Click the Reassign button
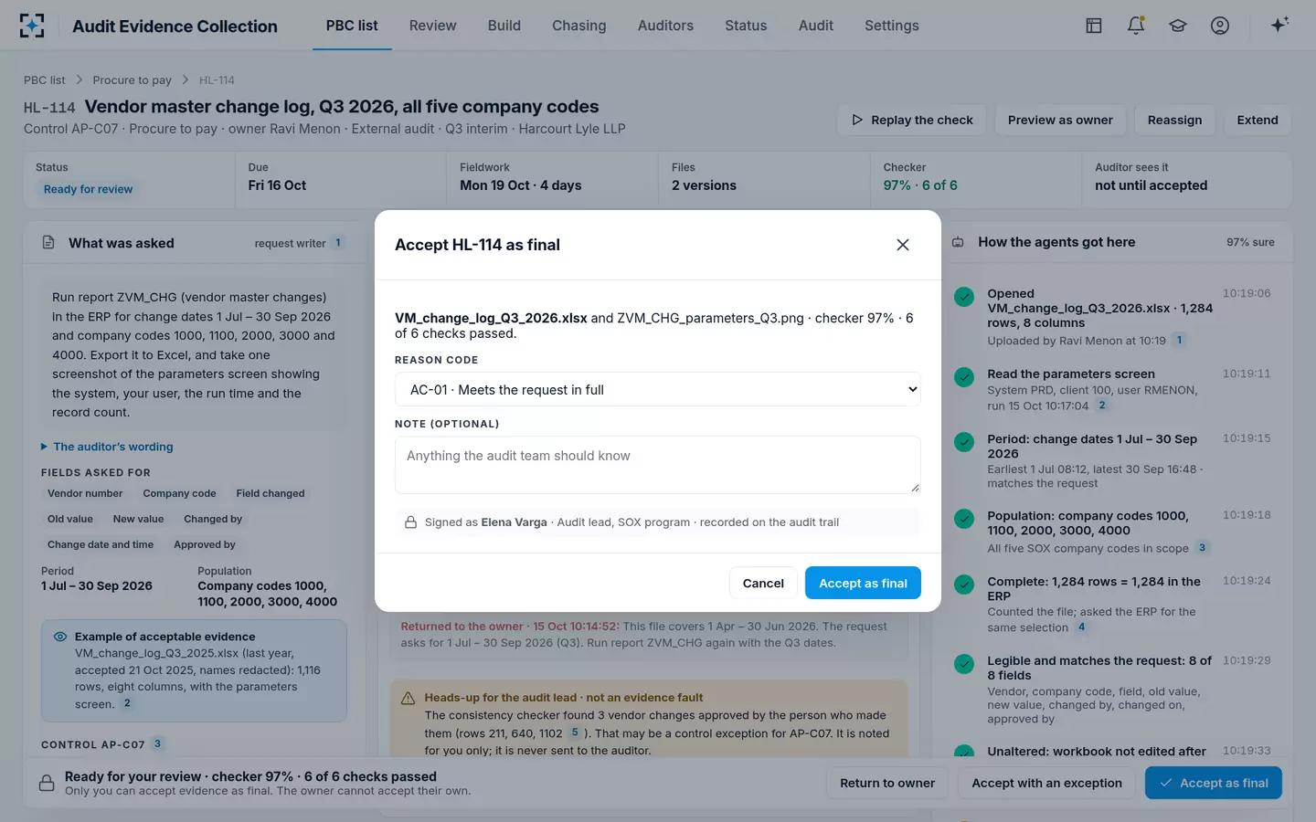This screenshot has width=1316, height=822. pyautogui.click(x=1174, y=120)
